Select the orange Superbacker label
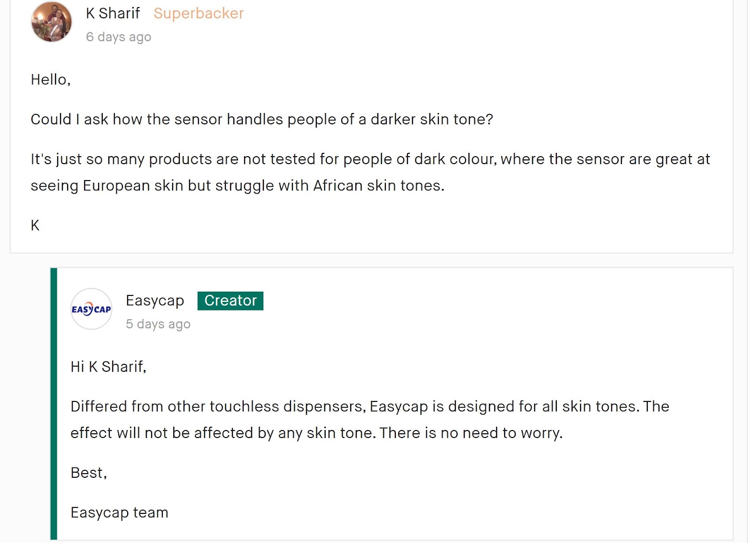The image size is (751, 543). click(x=199, y=13)
